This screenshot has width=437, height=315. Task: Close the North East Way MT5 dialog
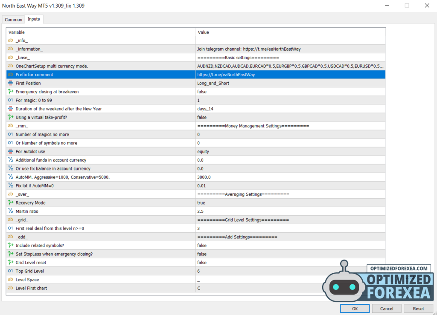(x=427, y=6)
